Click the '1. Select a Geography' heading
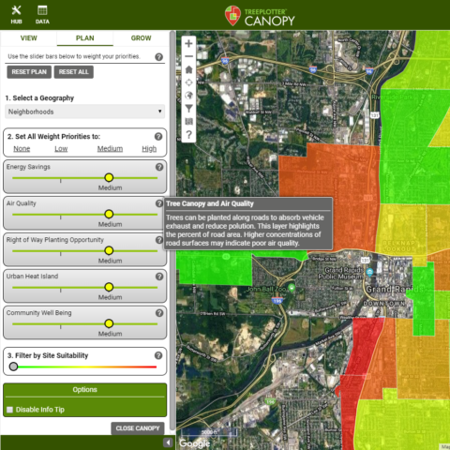 pyautogui.click(x=39, y=98)
